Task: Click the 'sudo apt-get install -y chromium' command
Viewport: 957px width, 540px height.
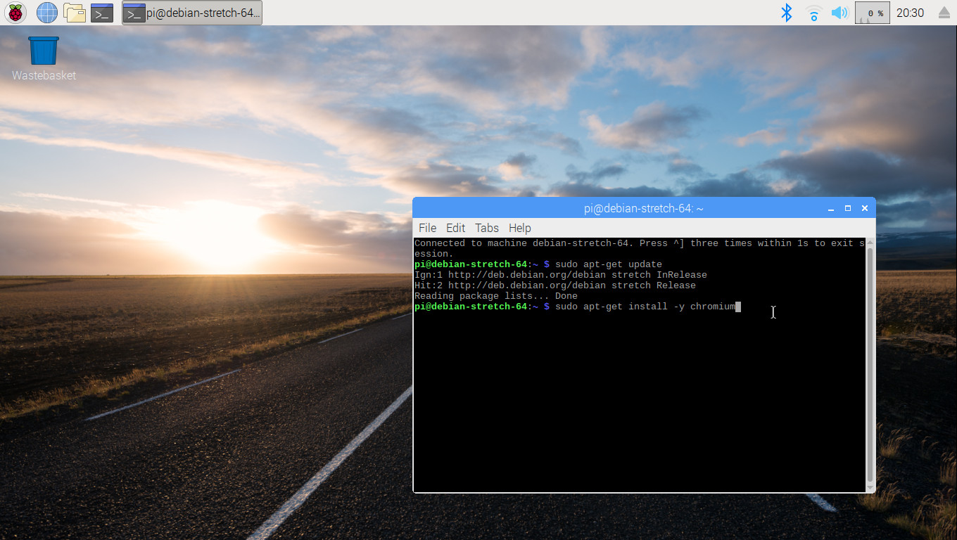Action: [645, 307]
